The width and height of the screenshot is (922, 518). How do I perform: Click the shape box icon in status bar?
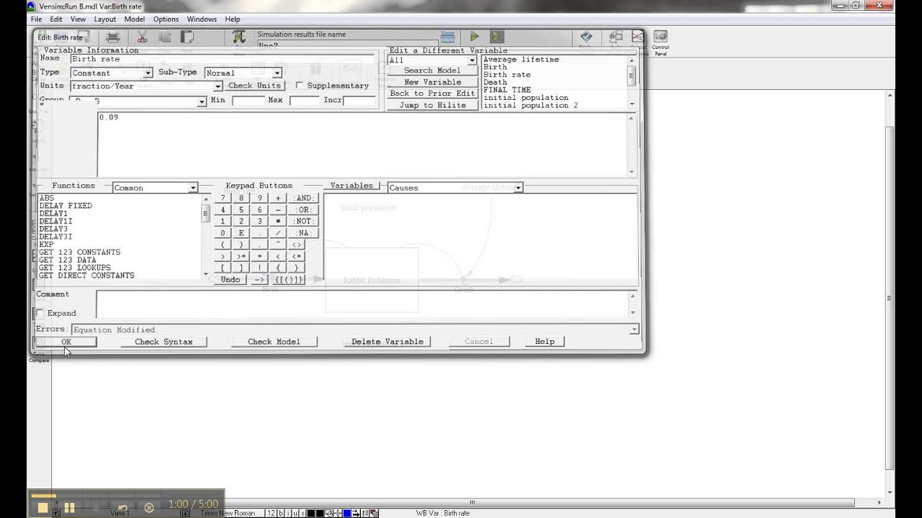pos(330,513)
